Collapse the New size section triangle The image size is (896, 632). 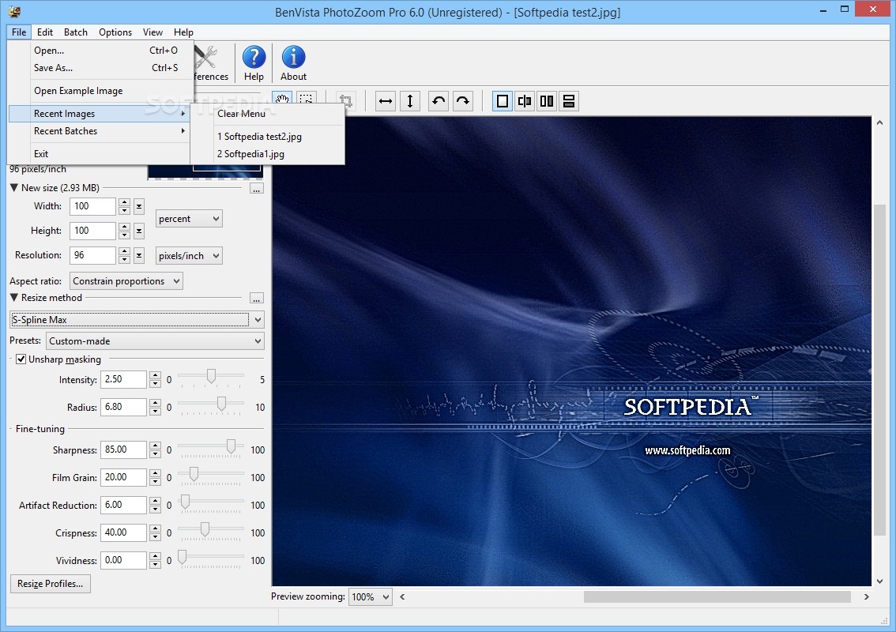13,187
